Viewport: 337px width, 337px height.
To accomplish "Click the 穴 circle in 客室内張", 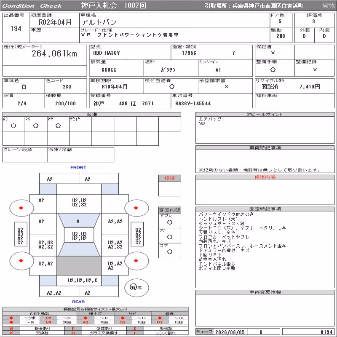I will (170, 237).
